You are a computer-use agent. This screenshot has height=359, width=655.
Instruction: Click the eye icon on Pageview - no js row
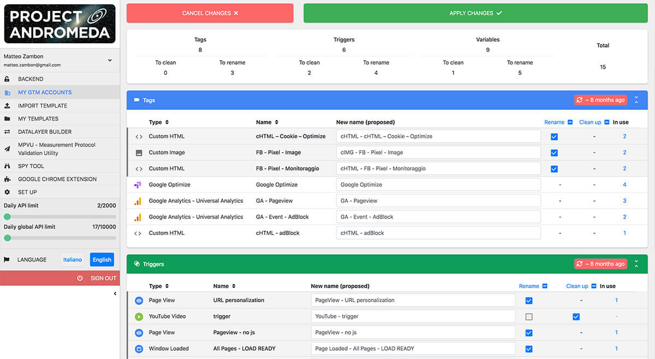139,333
